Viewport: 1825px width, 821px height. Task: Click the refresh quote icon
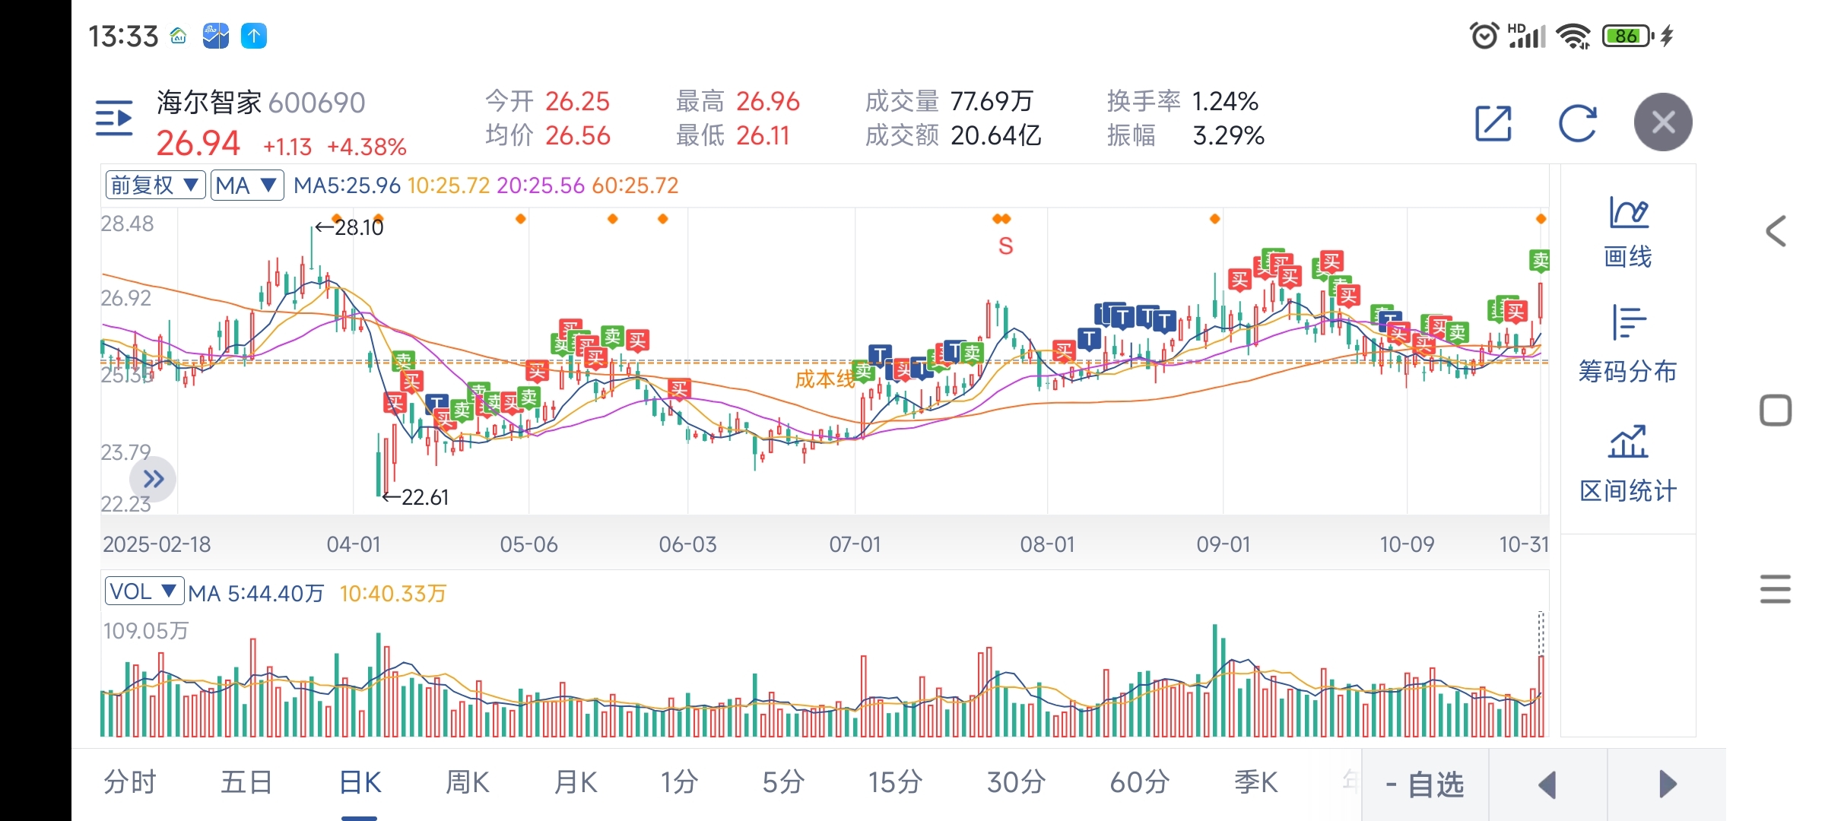coord(1578,123)
